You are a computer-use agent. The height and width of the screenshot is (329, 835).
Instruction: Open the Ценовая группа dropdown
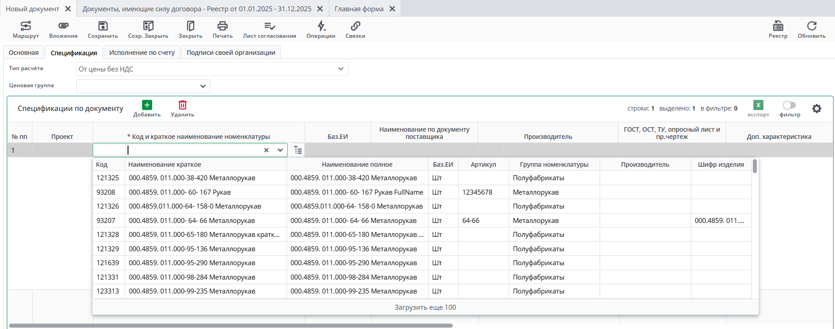203,86
